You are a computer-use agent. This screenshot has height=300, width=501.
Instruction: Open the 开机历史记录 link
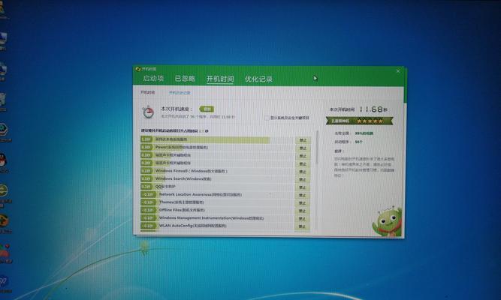pos(180,93)
